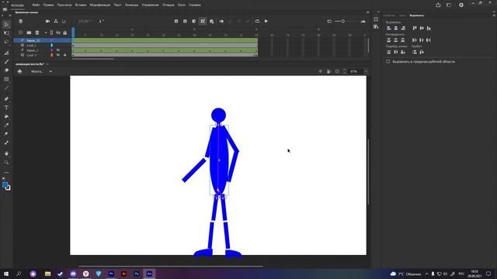
Task: Select the Rectangle tool
Action: click(6, 79)
